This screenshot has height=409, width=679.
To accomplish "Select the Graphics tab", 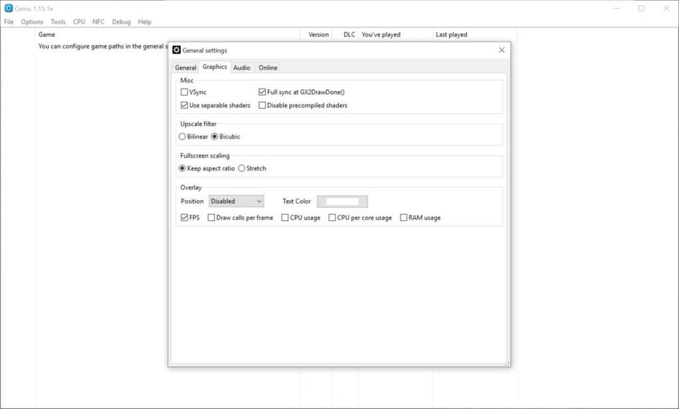I will [x=215, y=67].
